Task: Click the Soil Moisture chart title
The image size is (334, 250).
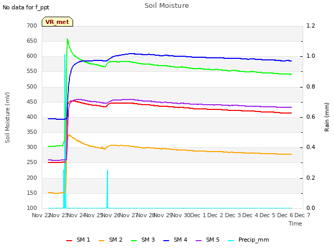Action: [166, 6]
